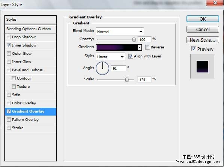
Task: Open Blending Options: Custom
Action: pos(30,29)
